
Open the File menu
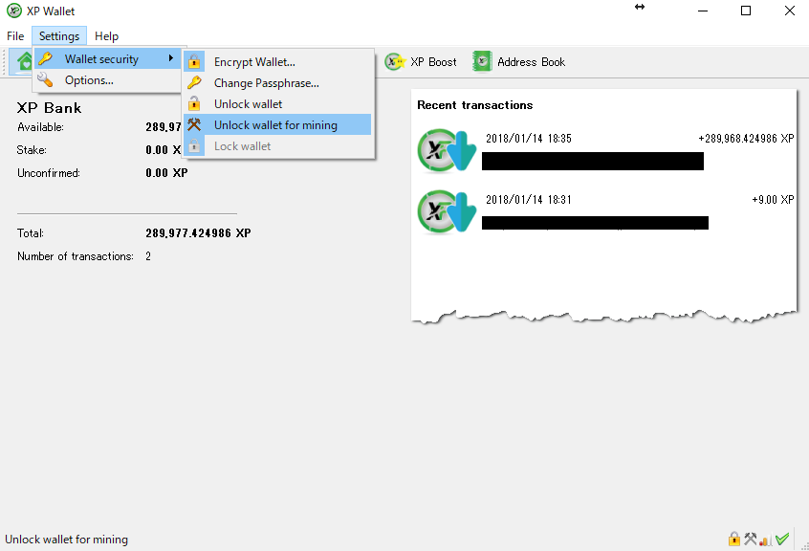coord(15,36)
